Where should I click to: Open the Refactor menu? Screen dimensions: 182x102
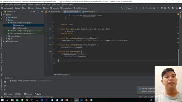38,5
